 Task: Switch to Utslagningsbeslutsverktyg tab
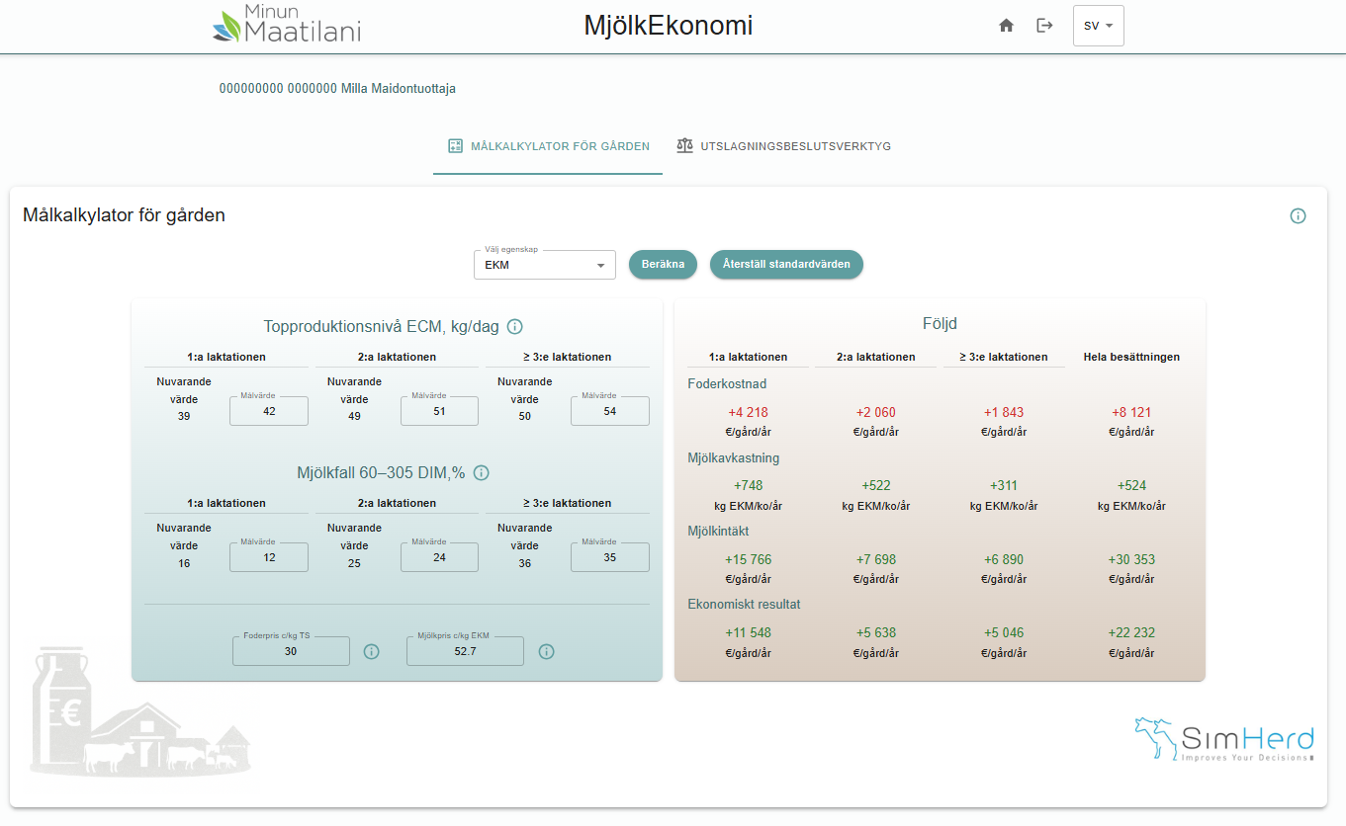(x=783, y=146)
